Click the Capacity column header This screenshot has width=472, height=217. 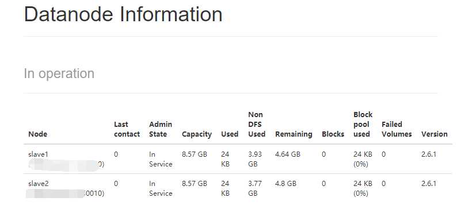coord(197,134)
